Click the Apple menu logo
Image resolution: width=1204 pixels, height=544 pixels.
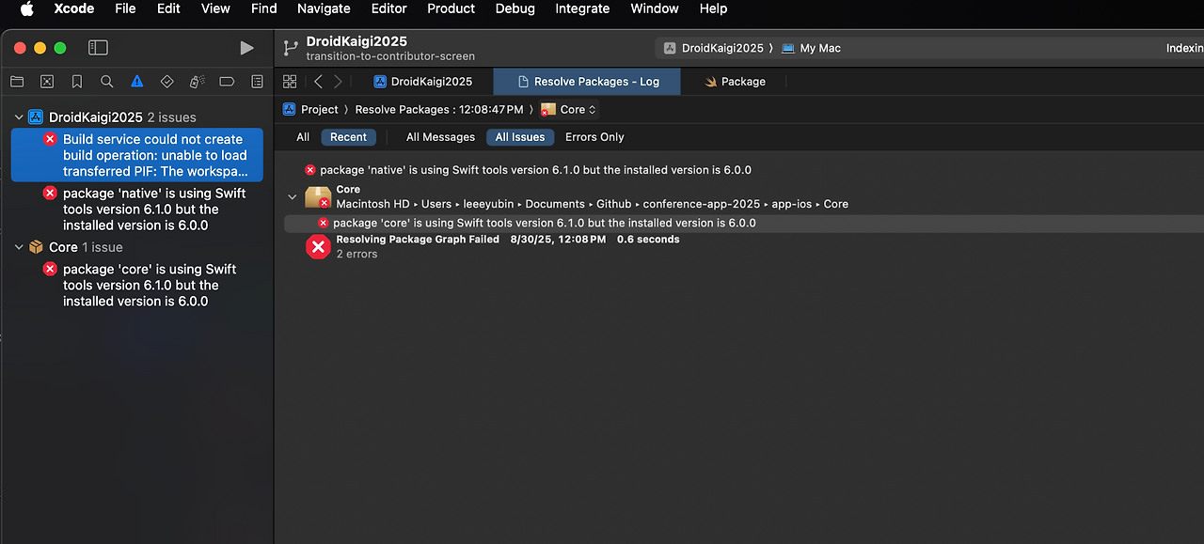pyautogui.click(x=27, y=8)
